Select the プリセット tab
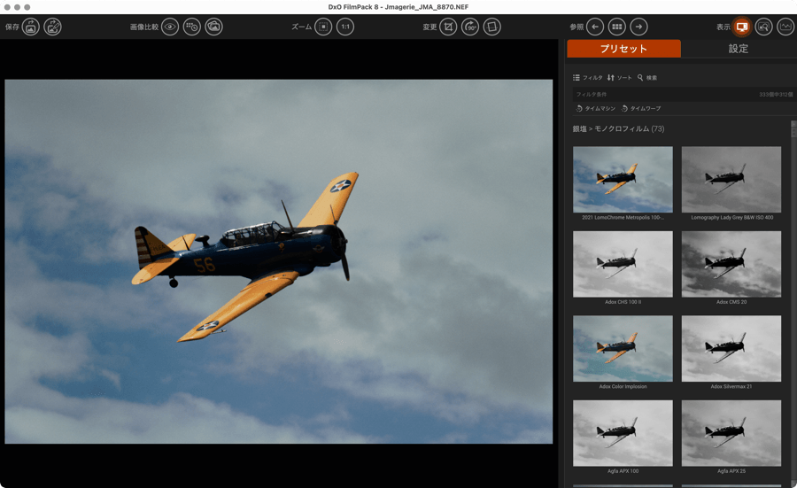Screen dimensions: 797x488 click(623, 49)
